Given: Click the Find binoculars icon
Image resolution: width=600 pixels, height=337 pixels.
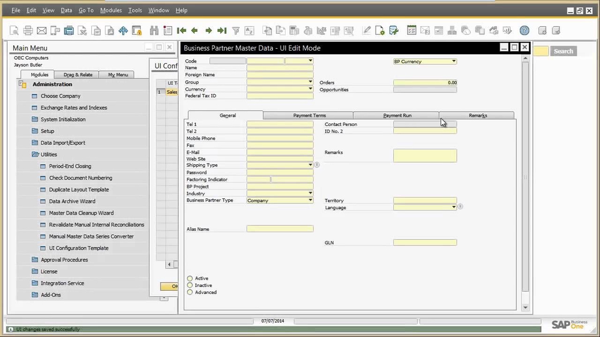Looking at the screenshot, I should coord(154,30).
